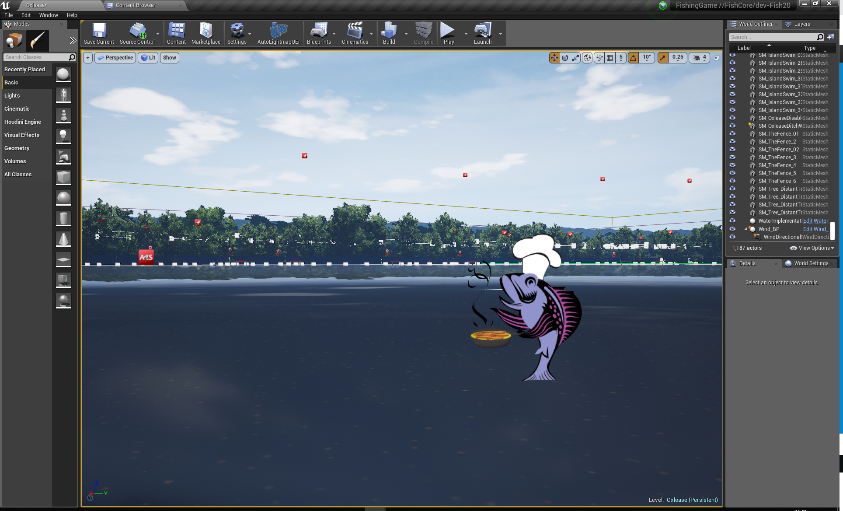Image resolution: width=843 pixels, height=511 pixels.
Task: Click the Show viewport button
Action: [170, 58]
